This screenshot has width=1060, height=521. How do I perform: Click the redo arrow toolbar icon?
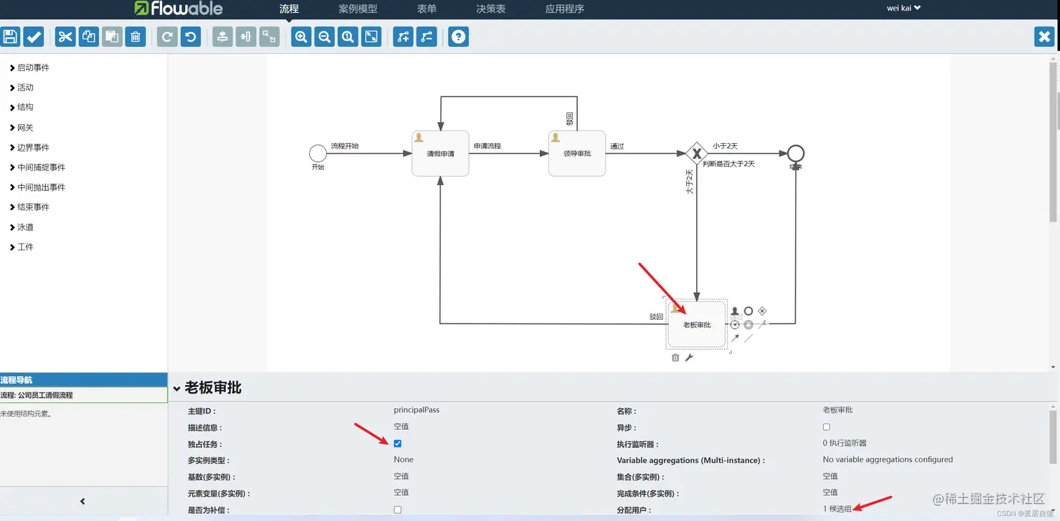point(167,36)
